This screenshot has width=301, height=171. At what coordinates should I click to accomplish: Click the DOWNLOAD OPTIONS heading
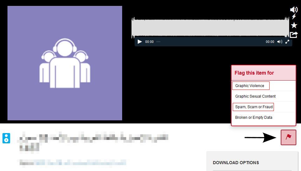[236, 163]
